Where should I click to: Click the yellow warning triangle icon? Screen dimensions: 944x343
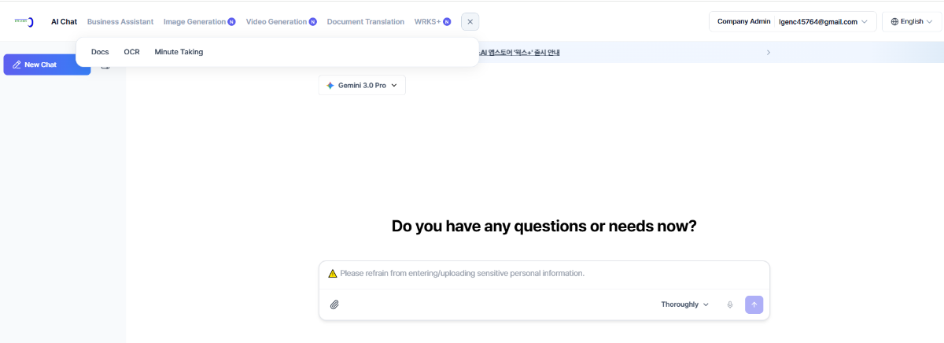[x=333, y=274]
